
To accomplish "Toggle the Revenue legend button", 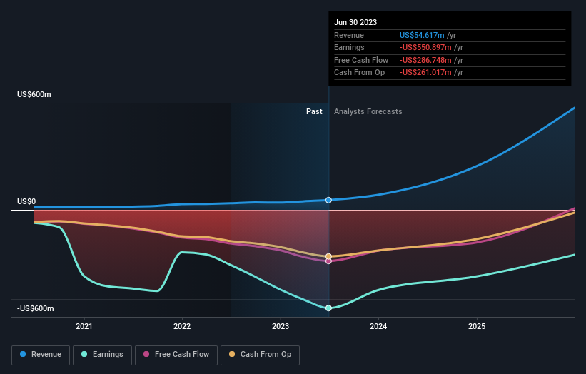I will (x=41, y=355).
